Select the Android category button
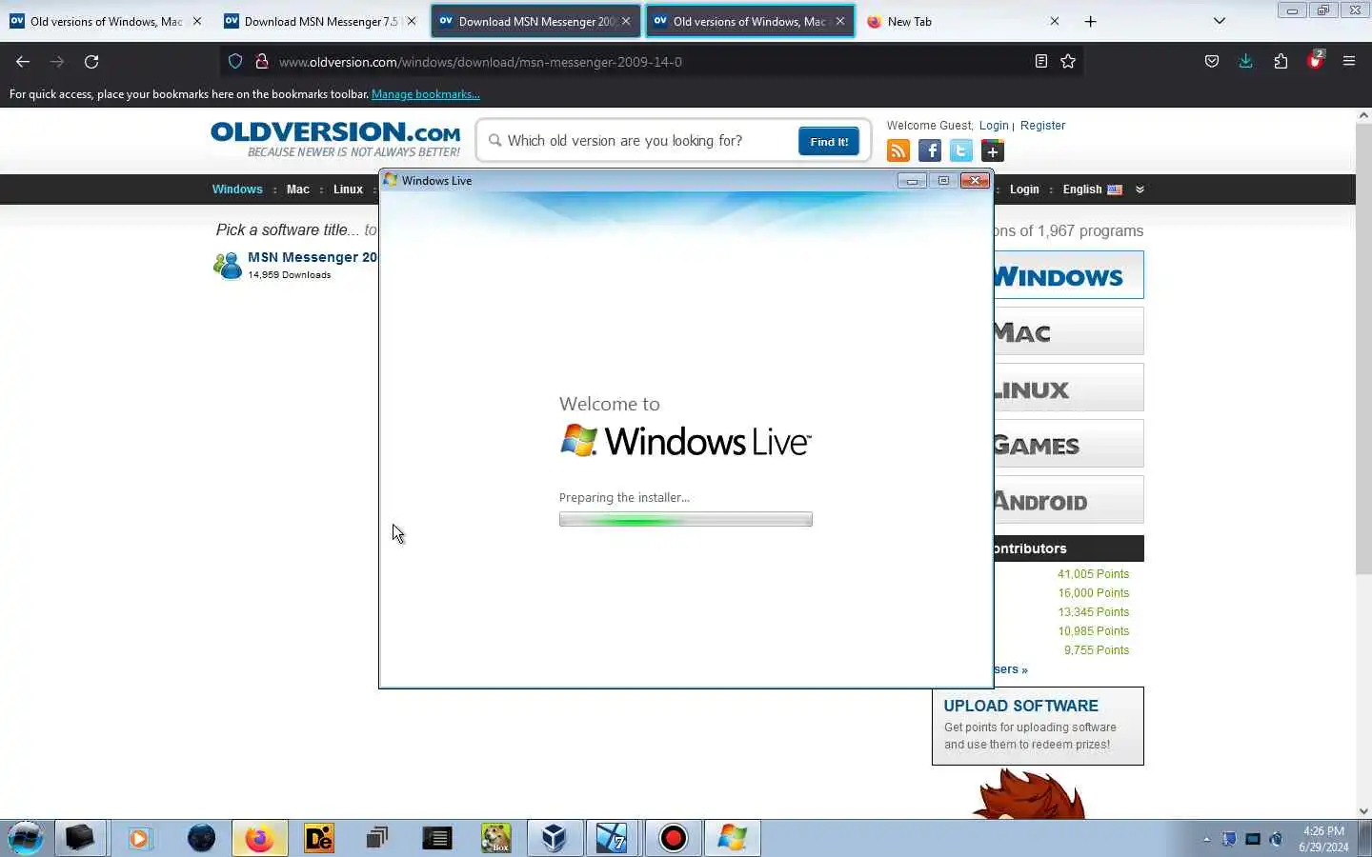 coord(1068,500)
